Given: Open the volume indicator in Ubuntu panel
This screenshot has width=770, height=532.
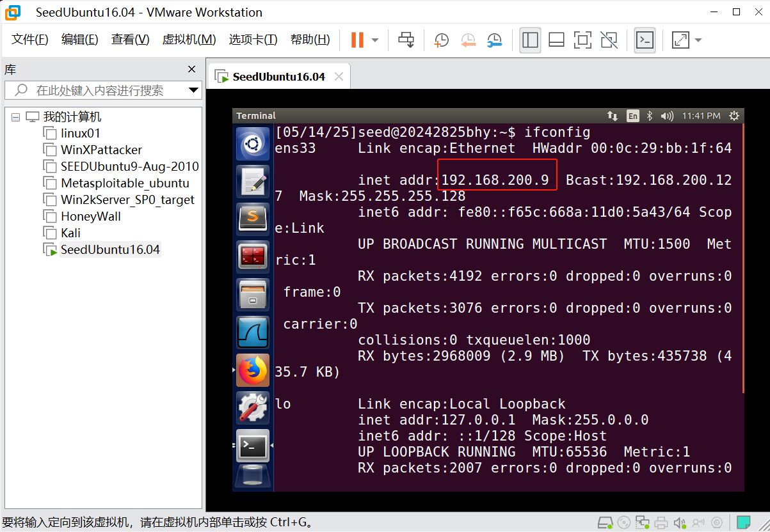Looking at the screenshot, I should click(667, 116).
